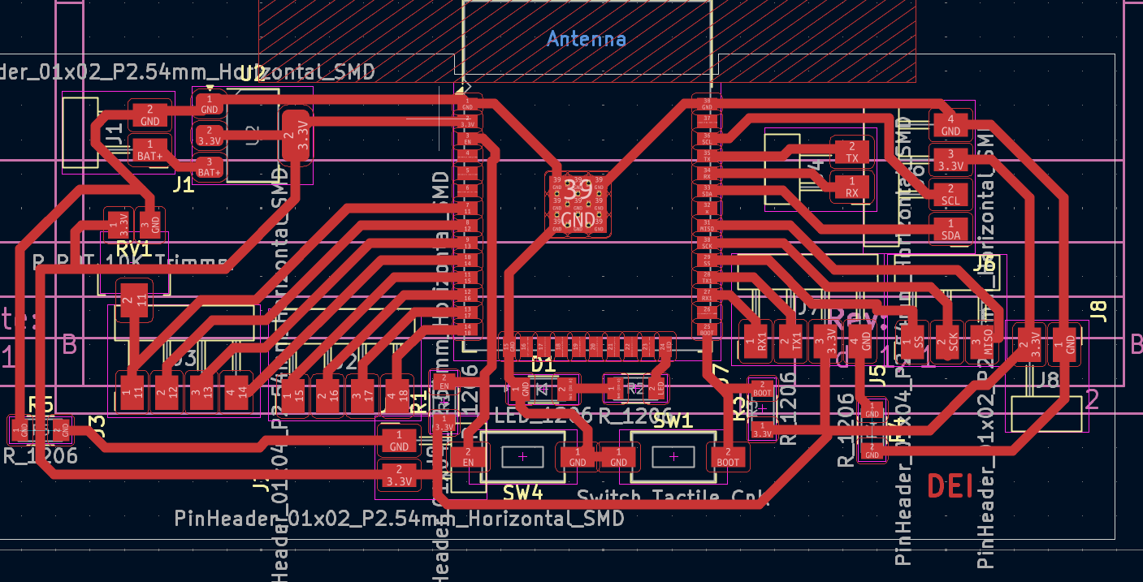Select R3 pad 1 3.3V
The image size is (1143, 582).
point(762,429)
